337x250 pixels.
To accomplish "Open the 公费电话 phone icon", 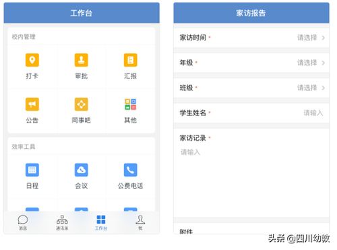I will click(130, 170).
